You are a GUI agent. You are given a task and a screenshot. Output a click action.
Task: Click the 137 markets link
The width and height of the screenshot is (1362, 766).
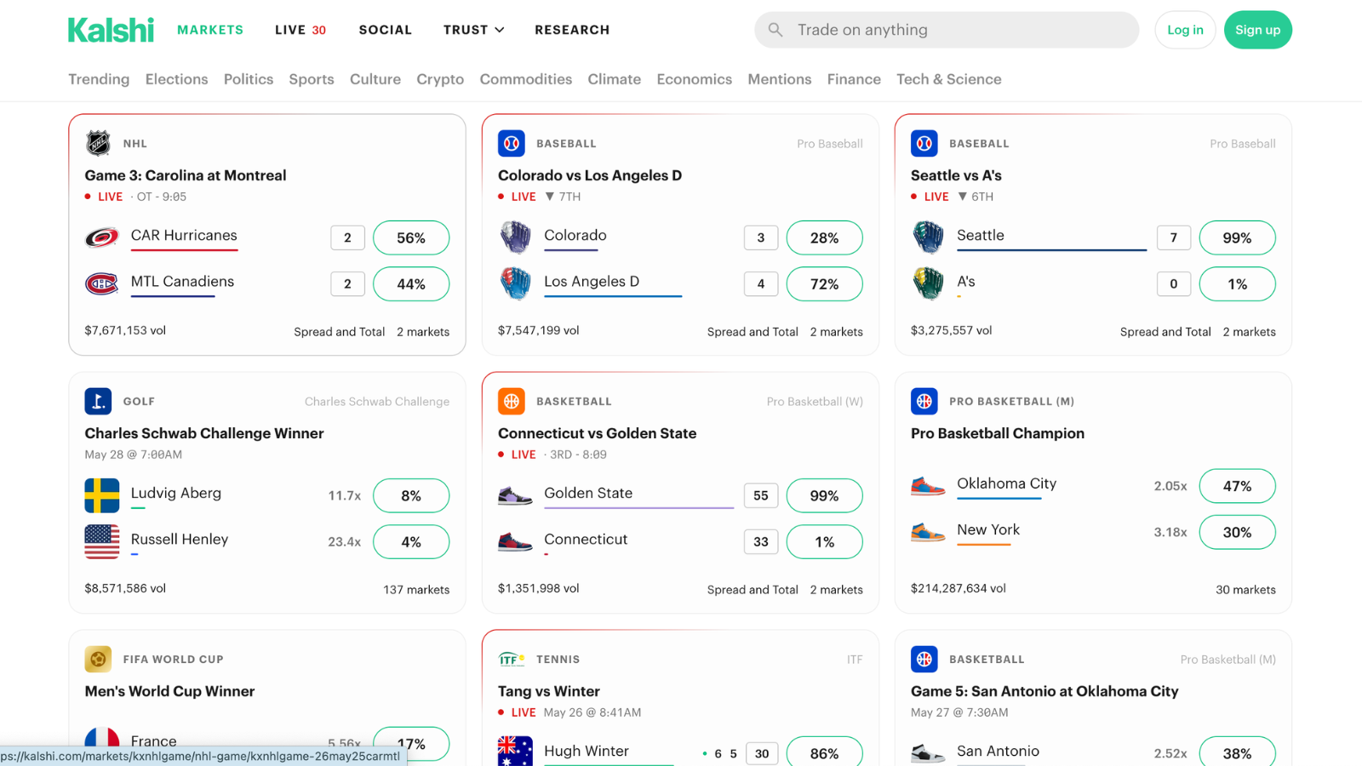(416, 589)
